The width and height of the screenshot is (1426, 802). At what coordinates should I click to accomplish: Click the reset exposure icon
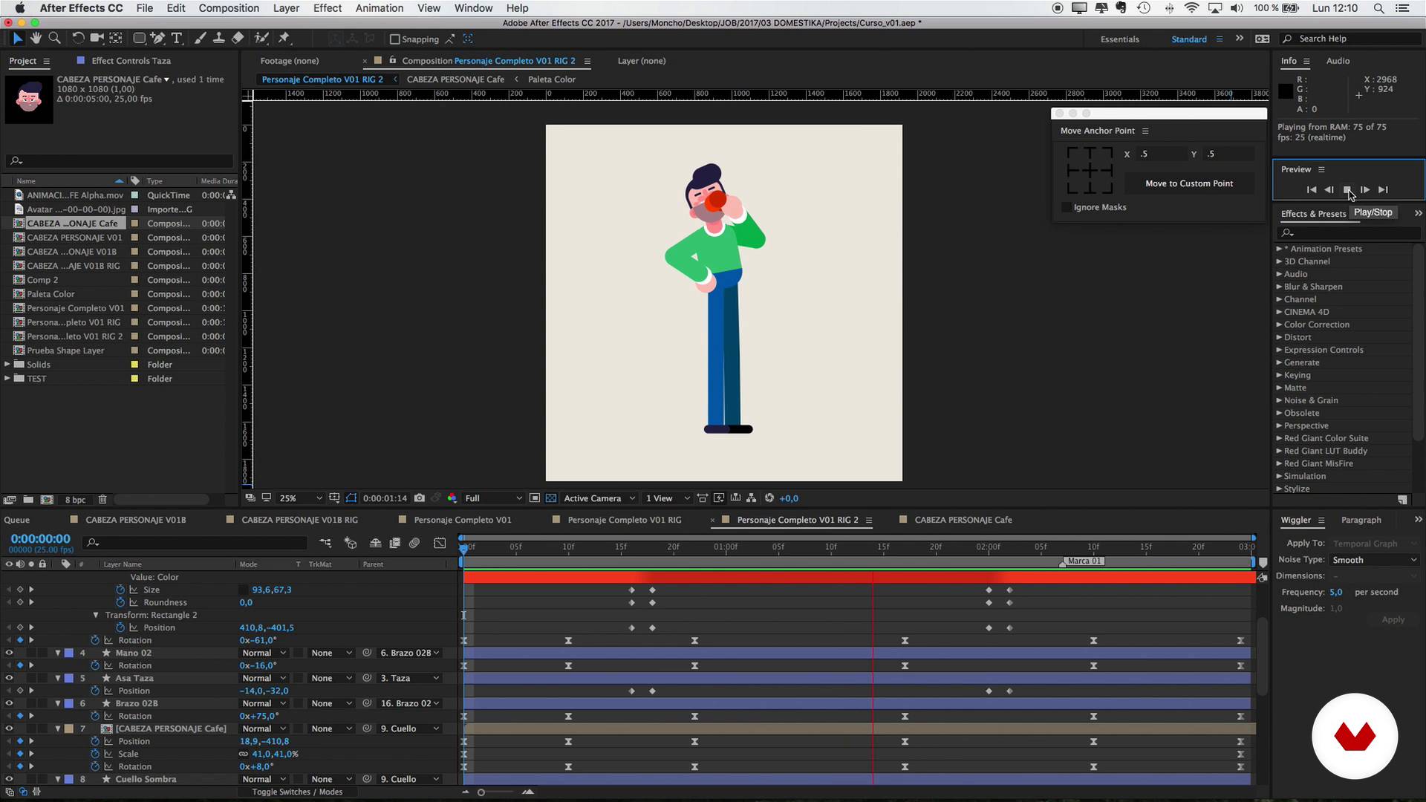tap(769, 498)
